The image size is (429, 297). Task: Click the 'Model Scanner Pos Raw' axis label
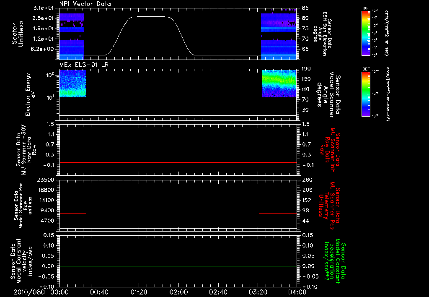click(x=23, y=206)
